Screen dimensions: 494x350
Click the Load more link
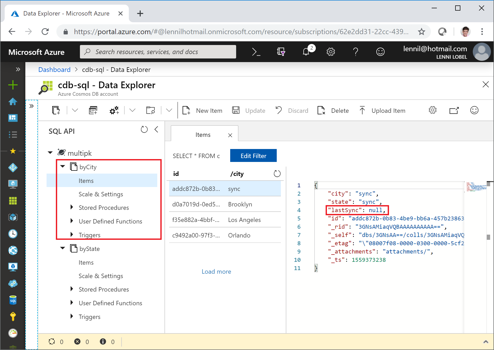[216, 272]
